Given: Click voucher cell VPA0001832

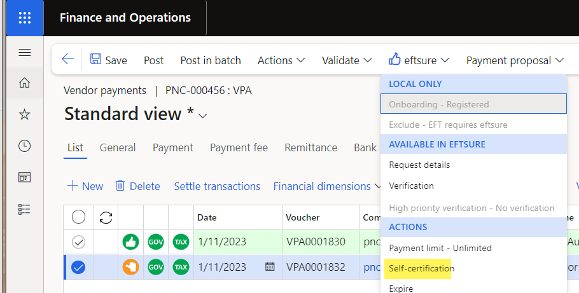Looking at the screenshot, I should [321, 267].
